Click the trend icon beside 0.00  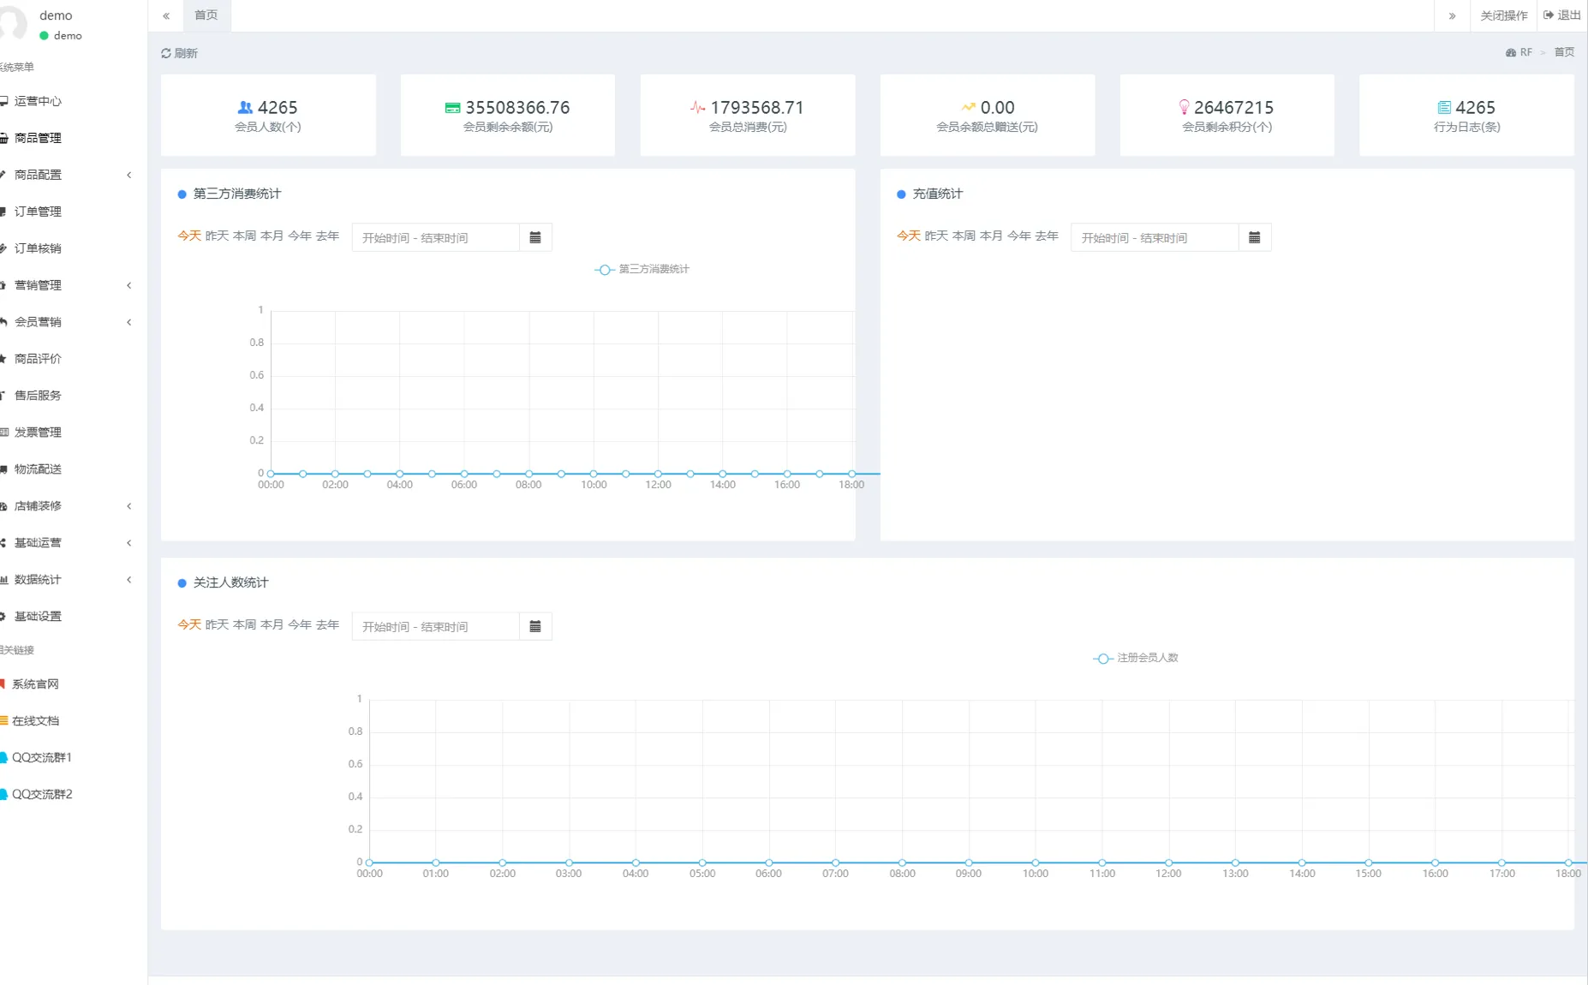[x=968, y=107]
